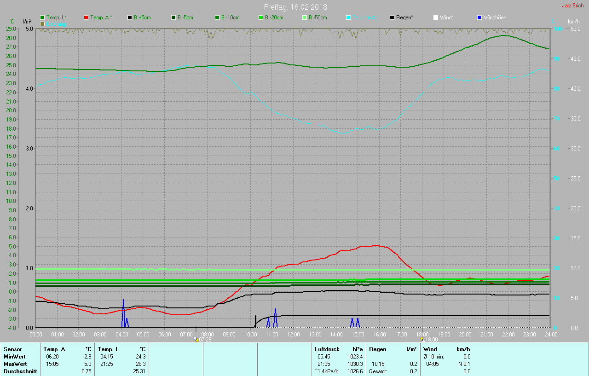Select the blue Windböen legend square

[479, 17]
